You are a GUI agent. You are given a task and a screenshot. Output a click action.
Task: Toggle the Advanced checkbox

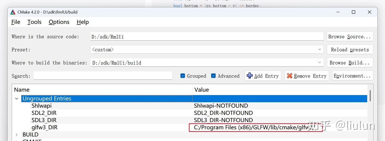(x=213, y=76)
